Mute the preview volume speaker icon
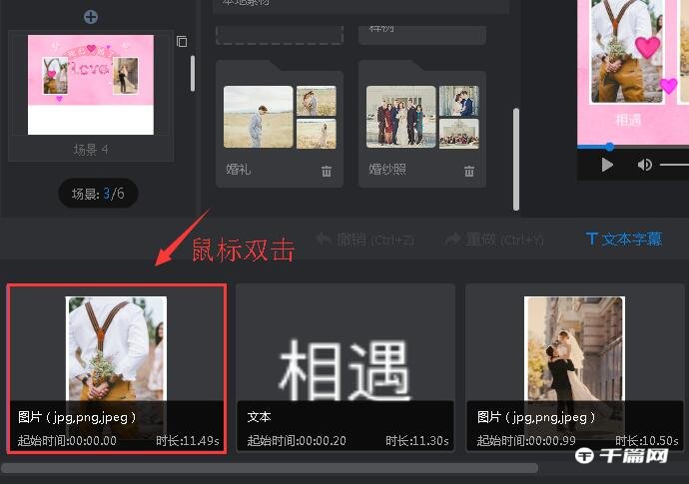 coord(645,165)
